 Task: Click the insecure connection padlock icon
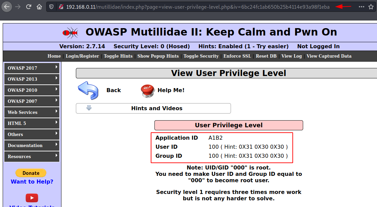pos(61,7)
